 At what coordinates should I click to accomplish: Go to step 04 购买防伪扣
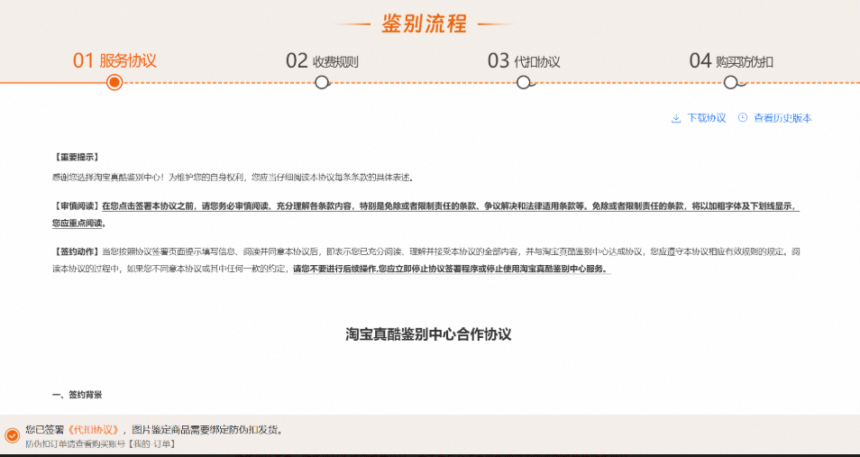pos(731,61)
